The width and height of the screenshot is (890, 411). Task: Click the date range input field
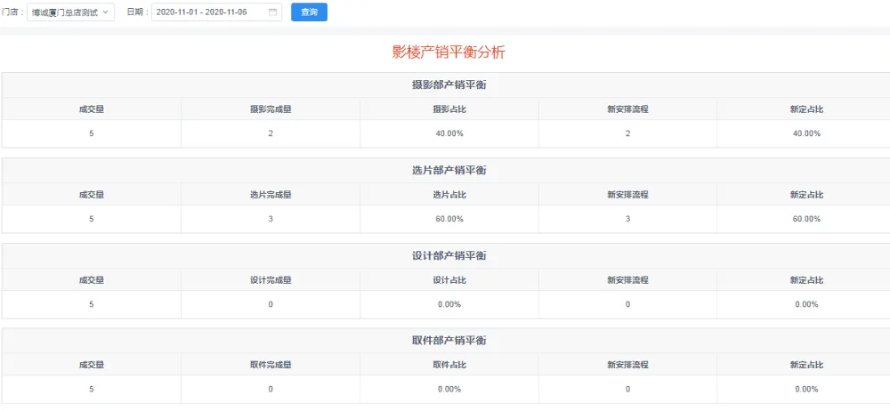209,12
